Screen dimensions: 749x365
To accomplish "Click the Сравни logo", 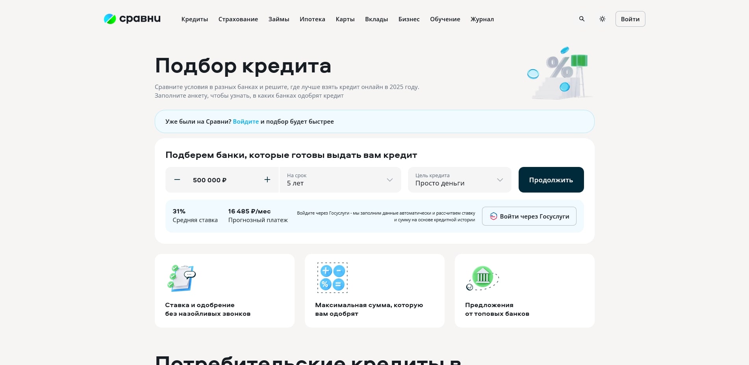I will tap(132, 19).
